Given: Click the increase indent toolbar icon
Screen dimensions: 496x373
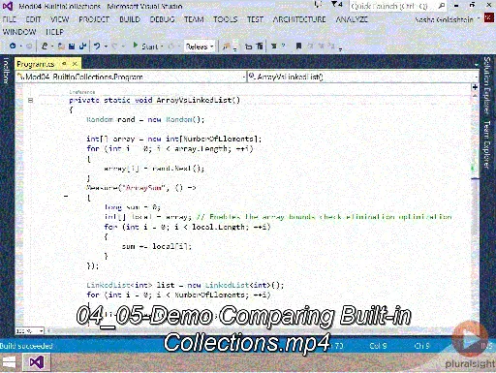Looking at the screenshot, I should pos(260,47).
